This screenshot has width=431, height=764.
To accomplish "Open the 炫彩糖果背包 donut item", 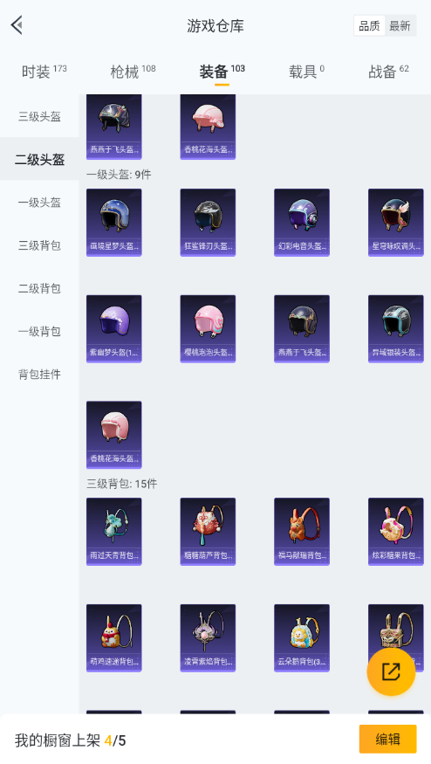I will [396, 531].
